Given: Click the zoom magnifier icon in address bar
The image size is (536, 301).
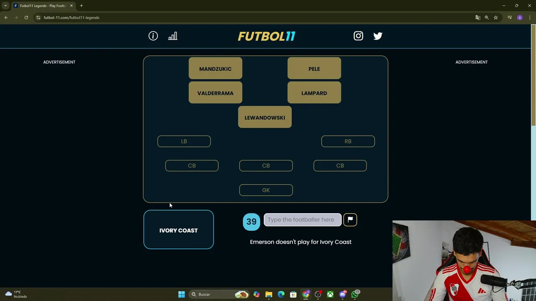Looking at the screenshot, I should [x=487, y=18].
